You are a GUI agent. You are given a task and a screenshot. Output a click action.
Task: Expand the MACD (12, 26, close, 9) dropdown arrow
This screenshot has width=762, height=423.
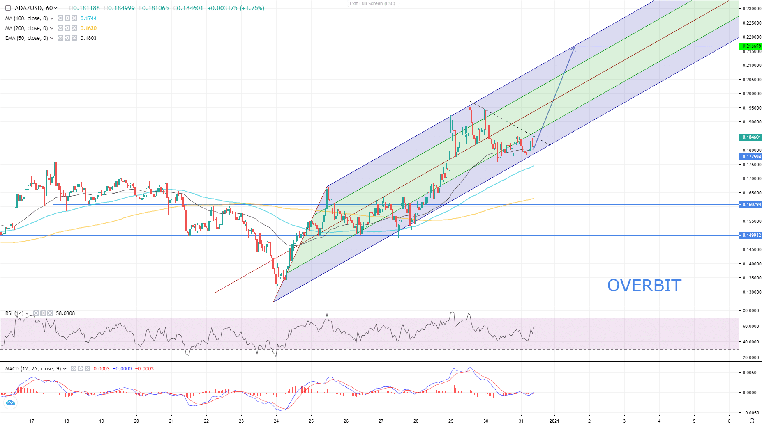[65, 369]
